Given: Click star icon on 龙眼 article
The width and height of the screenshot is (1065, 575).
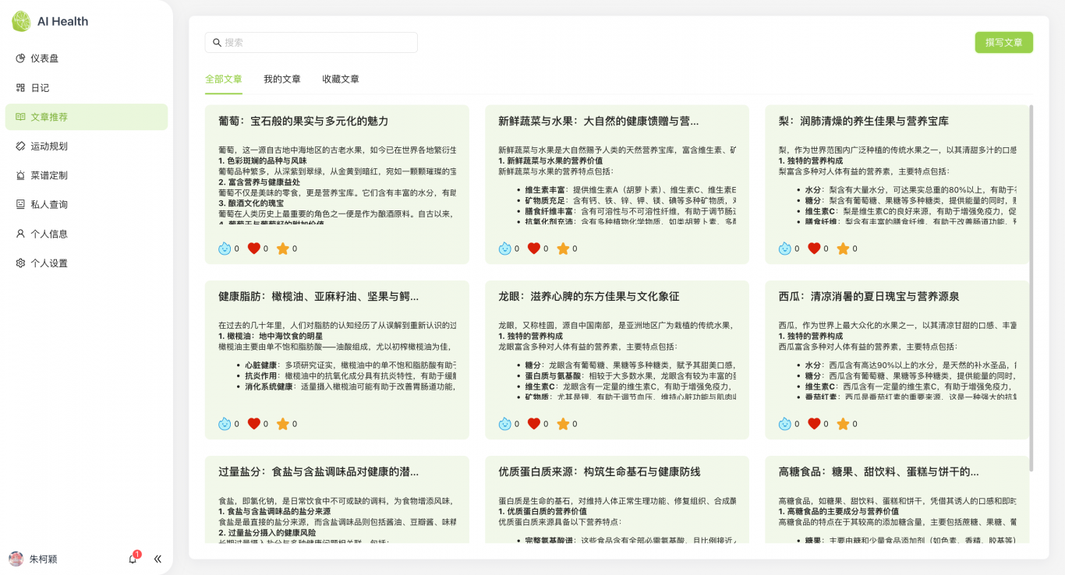Looking at the screenshot, I should pos(563,424).
